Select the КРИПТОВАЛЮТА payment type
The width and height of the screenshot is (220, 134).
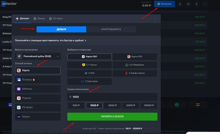pyautogui.click(x=111, y=29)
